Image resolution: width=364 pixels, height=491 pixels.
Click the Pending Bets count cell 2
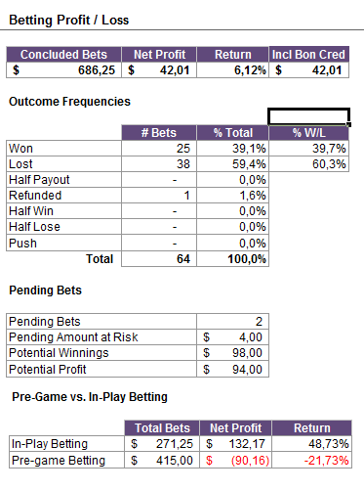click(x=232, y=322)
